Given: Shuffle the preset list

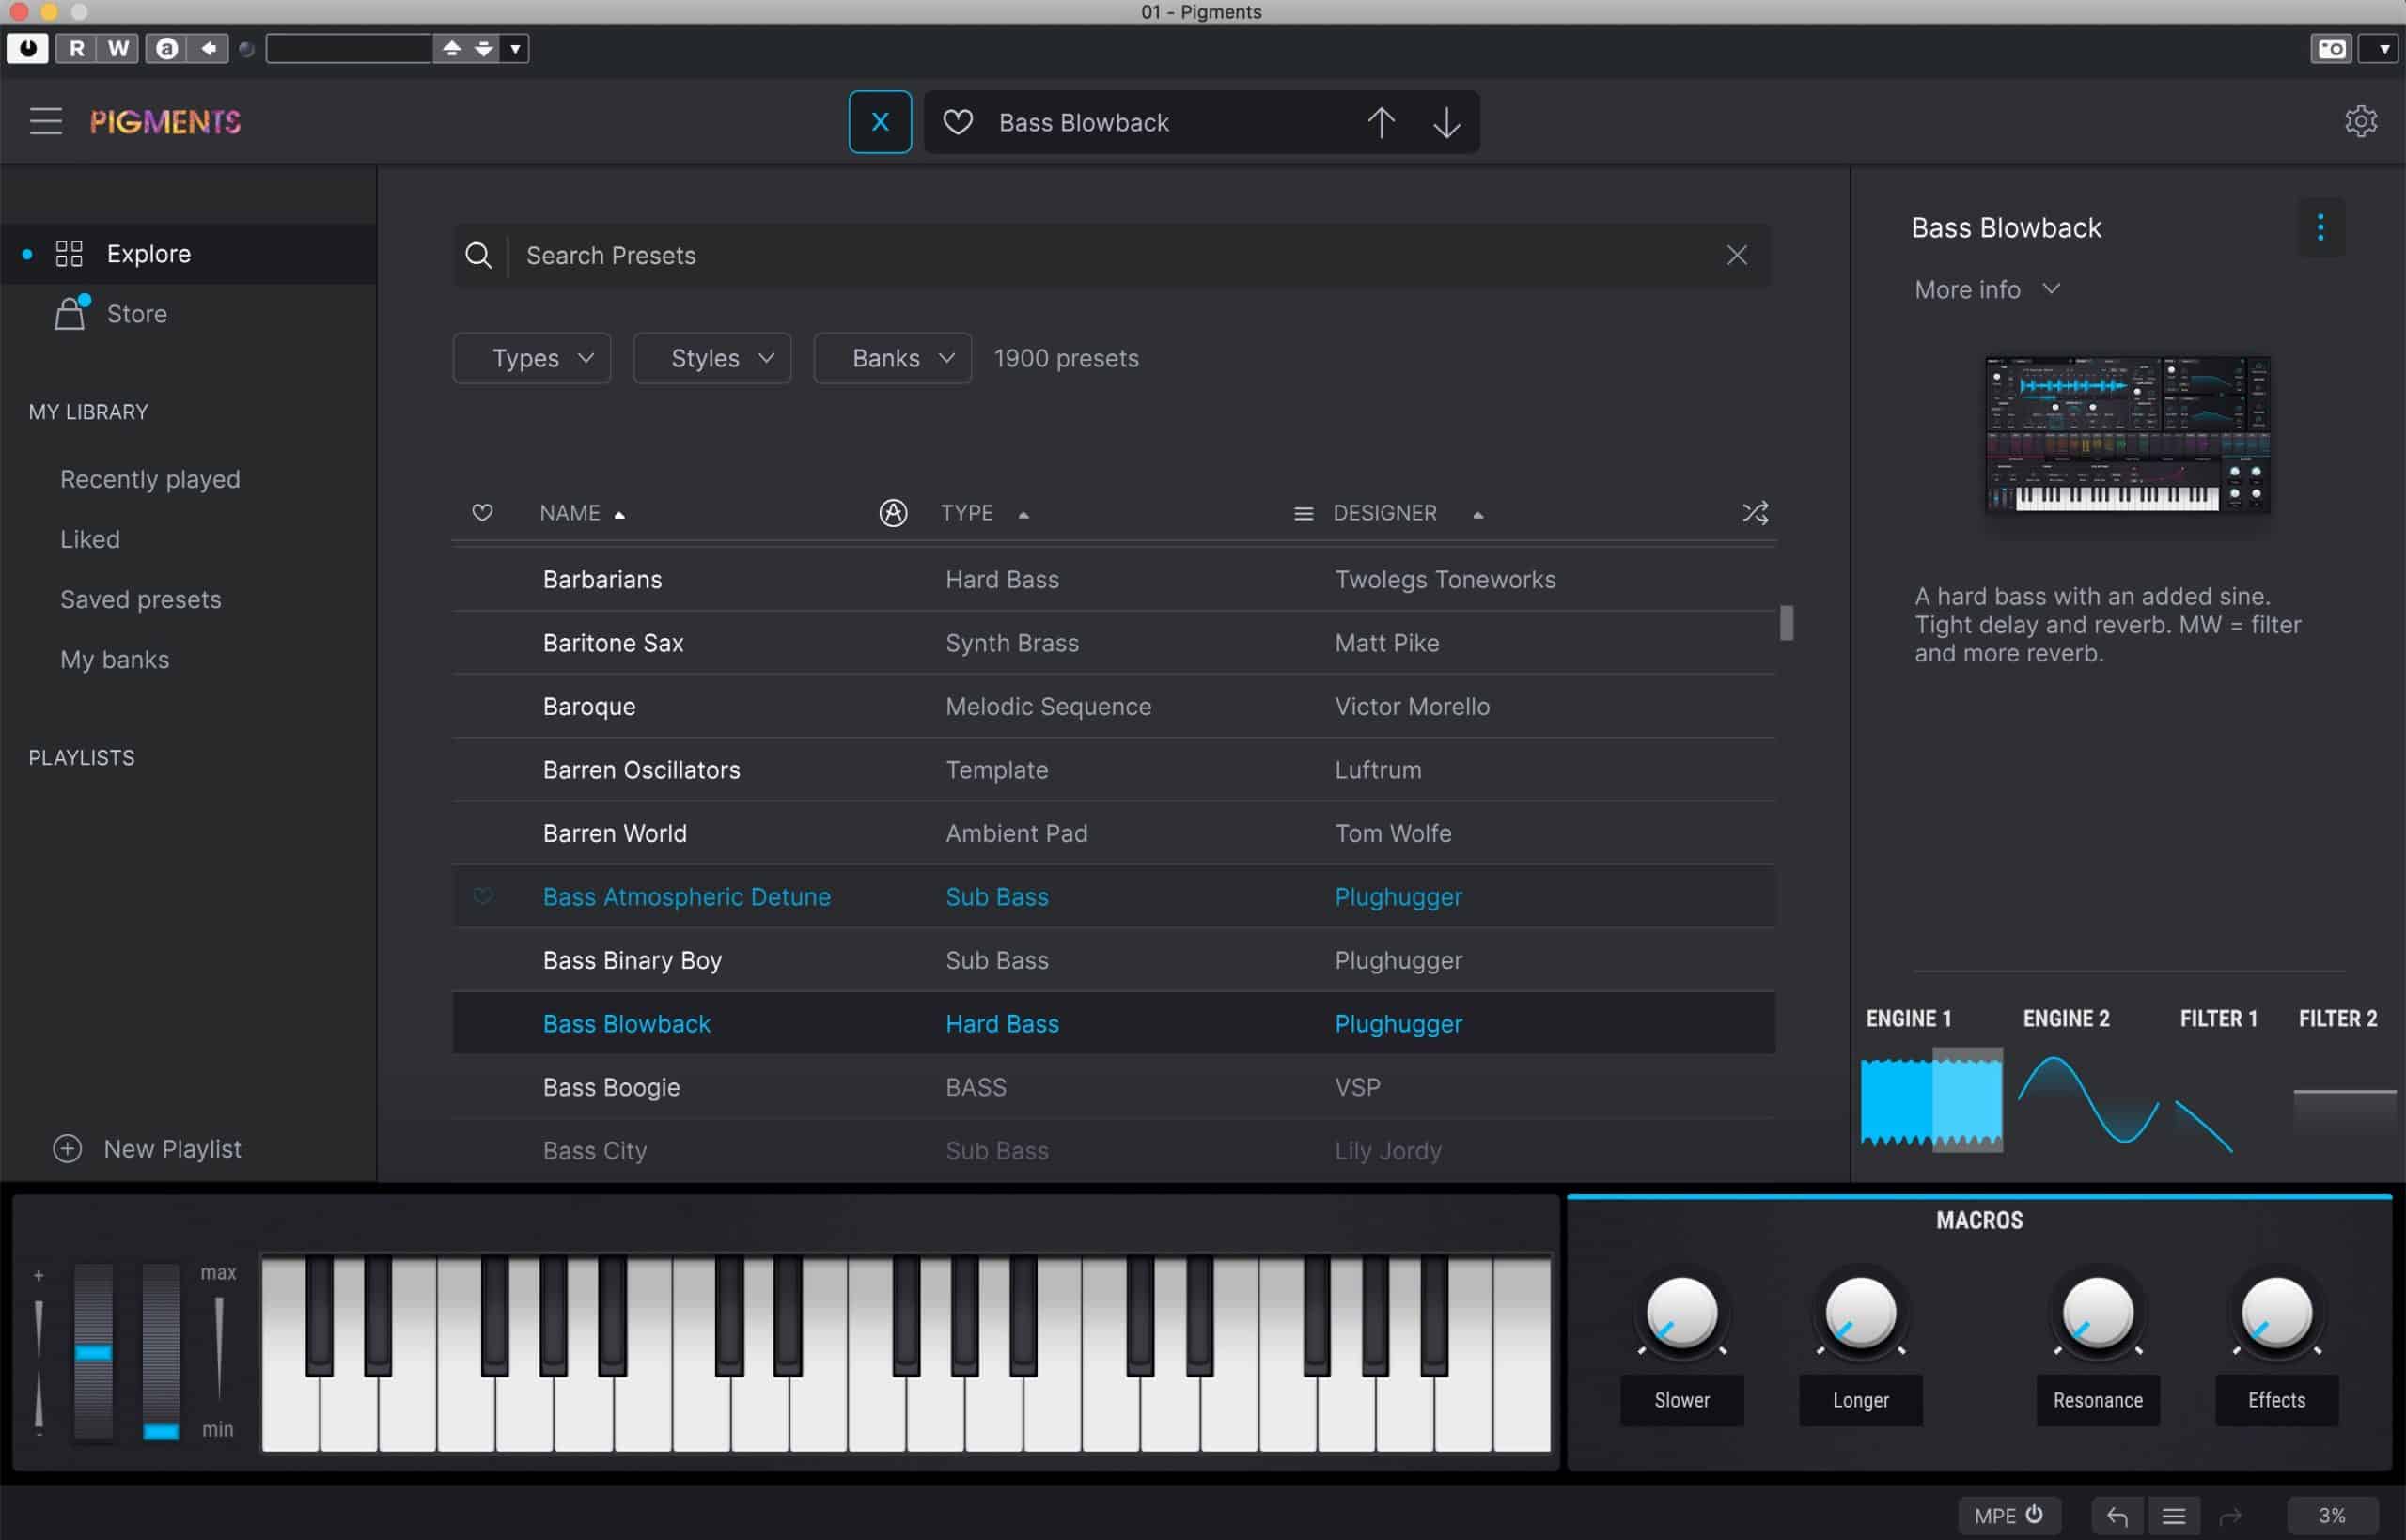Looking at the screenshot, I should coord(1754,513).
